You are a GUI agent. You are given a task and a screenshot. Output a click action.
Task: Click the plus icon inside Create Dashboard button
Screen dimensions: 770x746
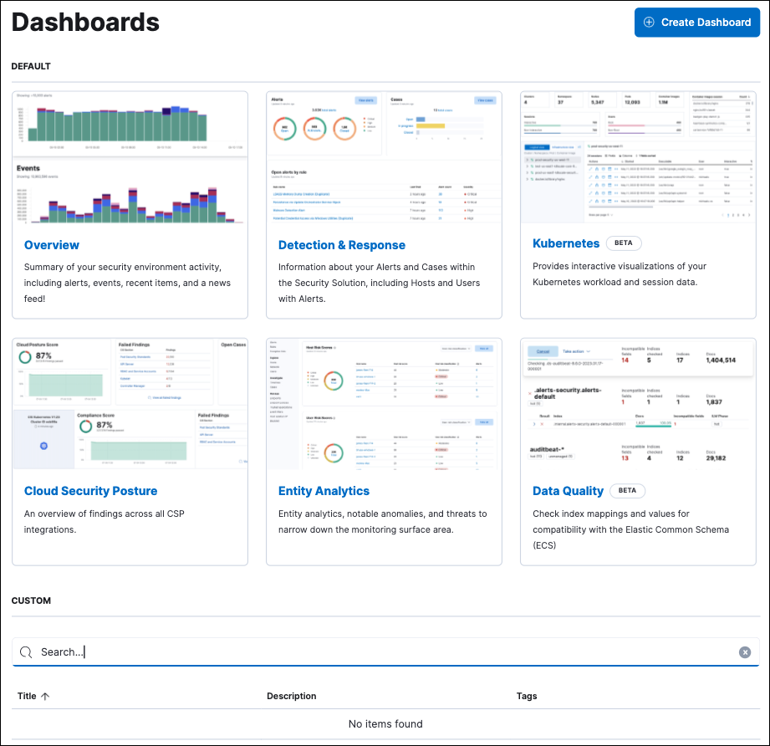(x=650, y=22)
